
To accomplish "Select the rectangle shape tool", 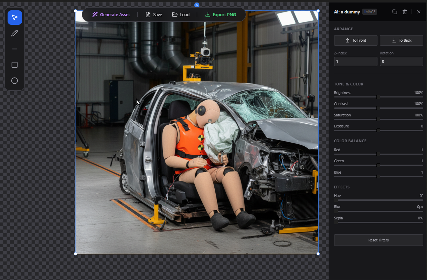I will pyautogui.click(x=15, y=65).
